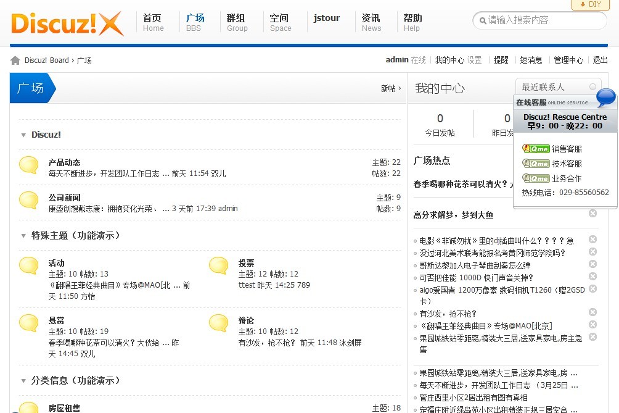619x413 pixels.
Task: Click the search magnifier icon
Action: [x=481, y=20]
